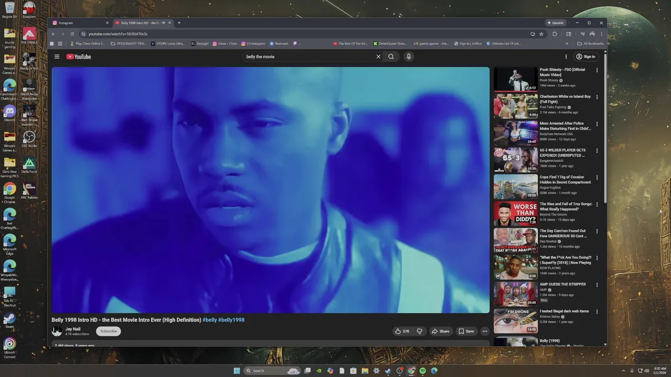
Task: Show hidden bookmarks with the chevron
Action: [567, 43]
